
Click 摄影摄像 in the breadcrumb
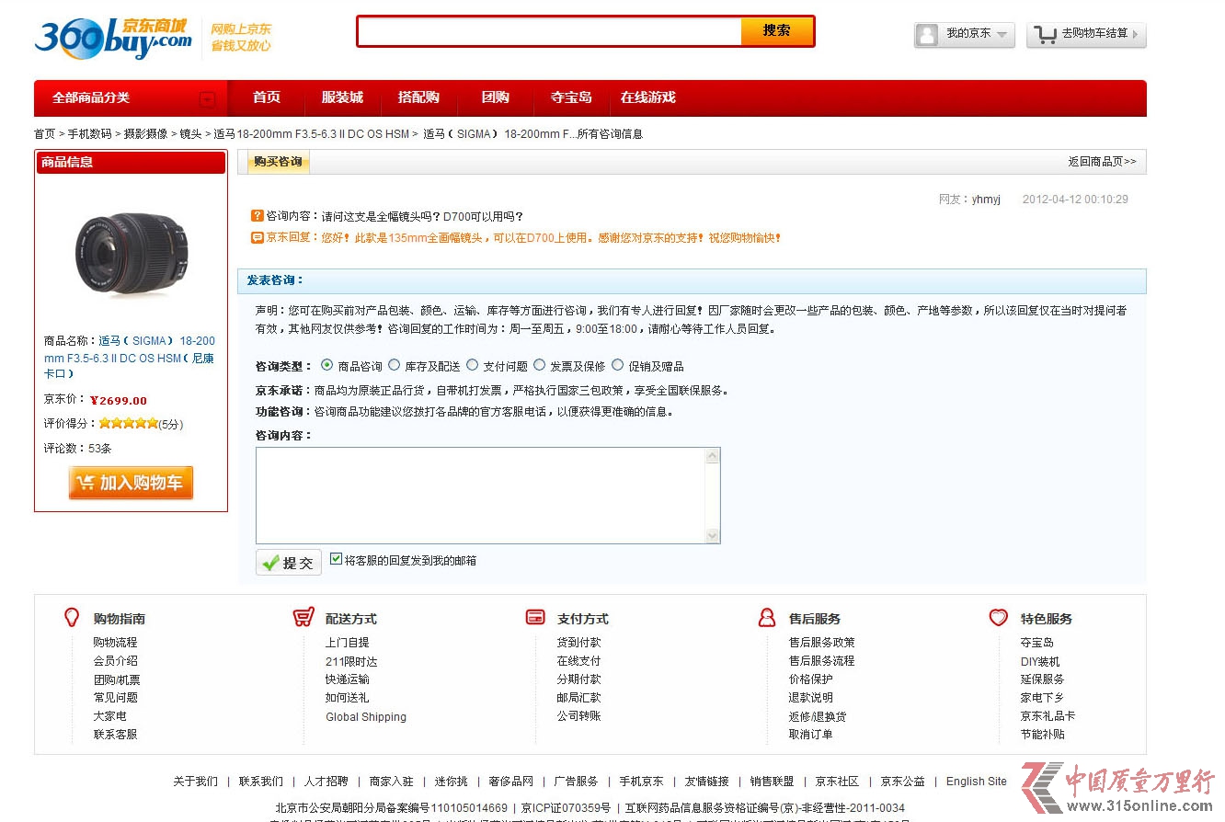coord(146,134)
